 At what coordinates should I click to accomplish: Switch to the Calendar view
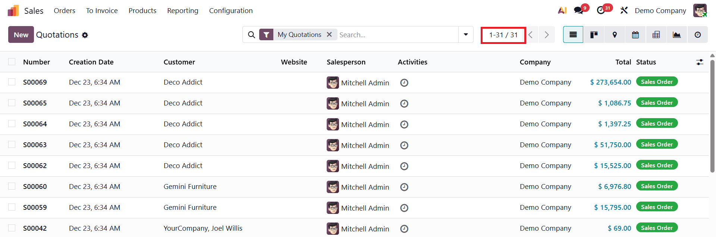635,34
